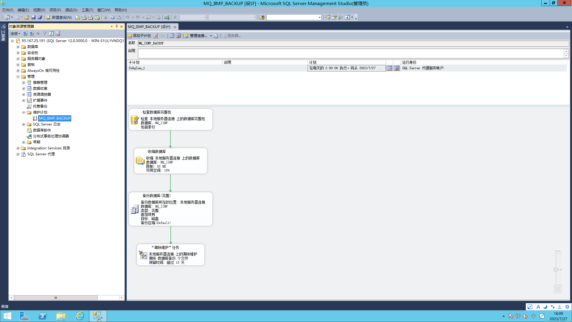Open Internet Explorer from the taskbar
Screen dimensions: 572x322
click(80, 316)
